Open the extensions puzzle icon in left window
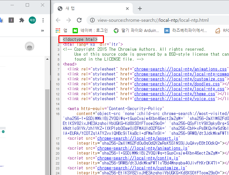The width and height of the screenshot is (229, 175). (x=22, y=20)
